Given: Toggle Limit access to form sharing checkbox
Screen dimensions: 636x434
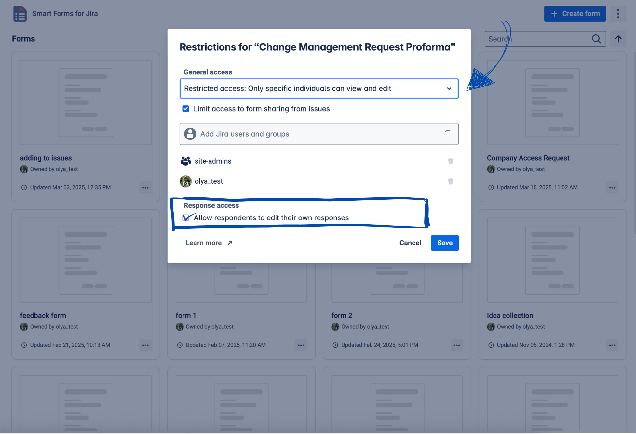Looking at the screenshot, I should click(186, 109).
